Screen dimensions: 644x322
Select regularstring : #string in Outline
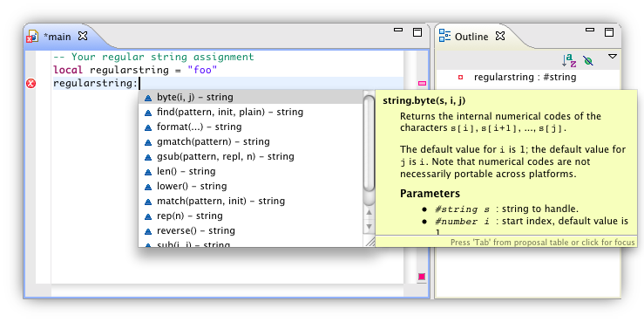click(525, 77)
